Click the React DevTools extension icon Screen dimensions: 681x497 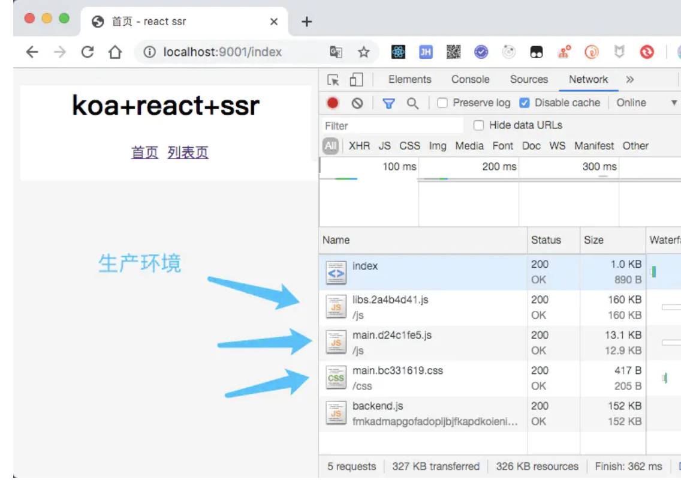(x=399, y=52)
